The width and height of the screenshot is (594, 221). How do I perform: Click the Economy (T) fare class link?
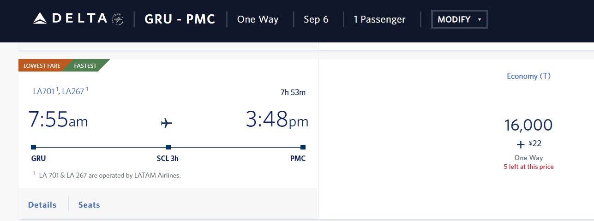(x=528, y=76)
